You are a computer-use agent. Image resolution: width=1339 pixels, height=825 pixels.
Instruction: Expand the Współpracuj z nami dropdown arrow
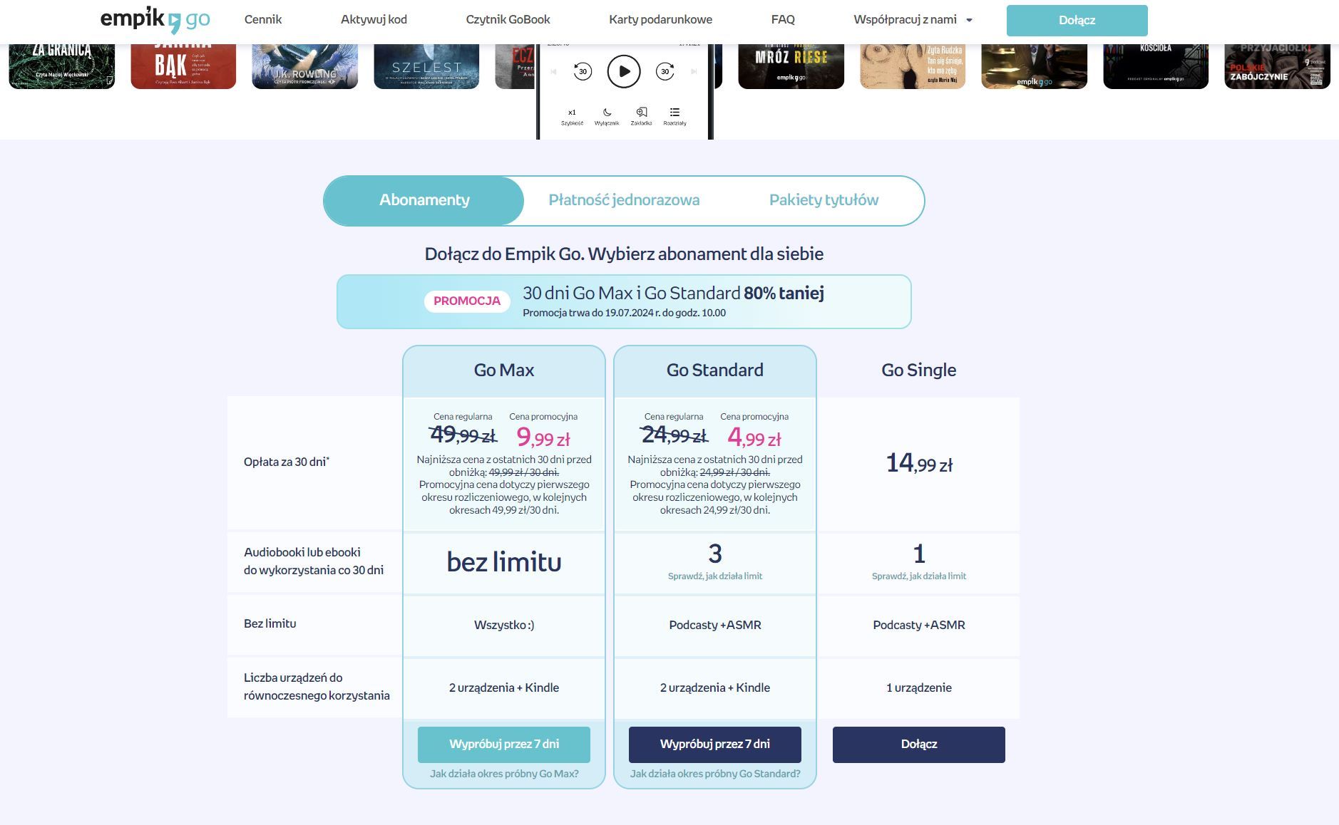point(969,20)
